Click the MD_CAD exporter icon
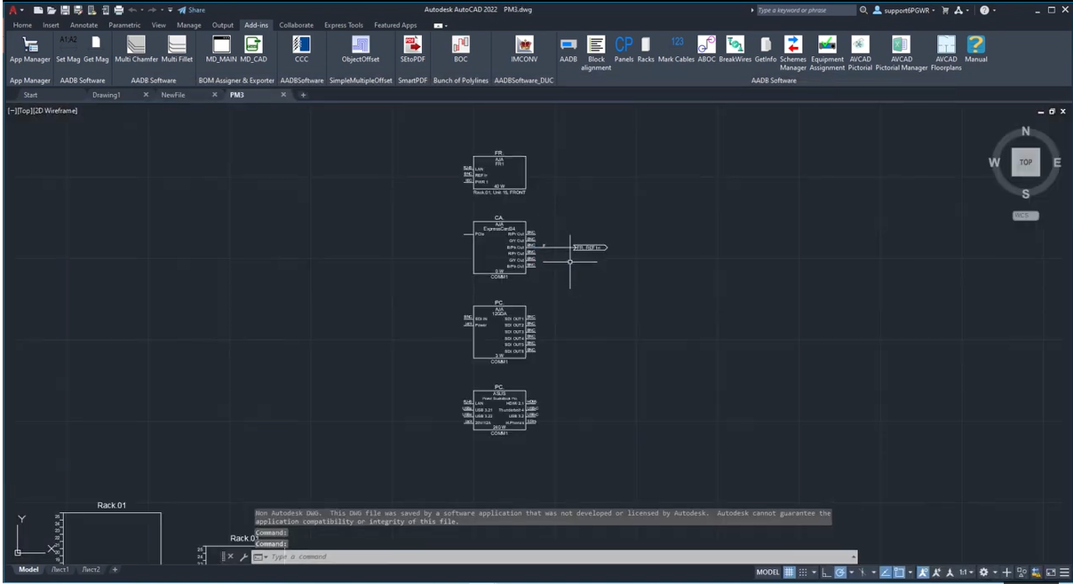Screen dimensions: 1073x584 pyautogui.click(x=253, y=46)
